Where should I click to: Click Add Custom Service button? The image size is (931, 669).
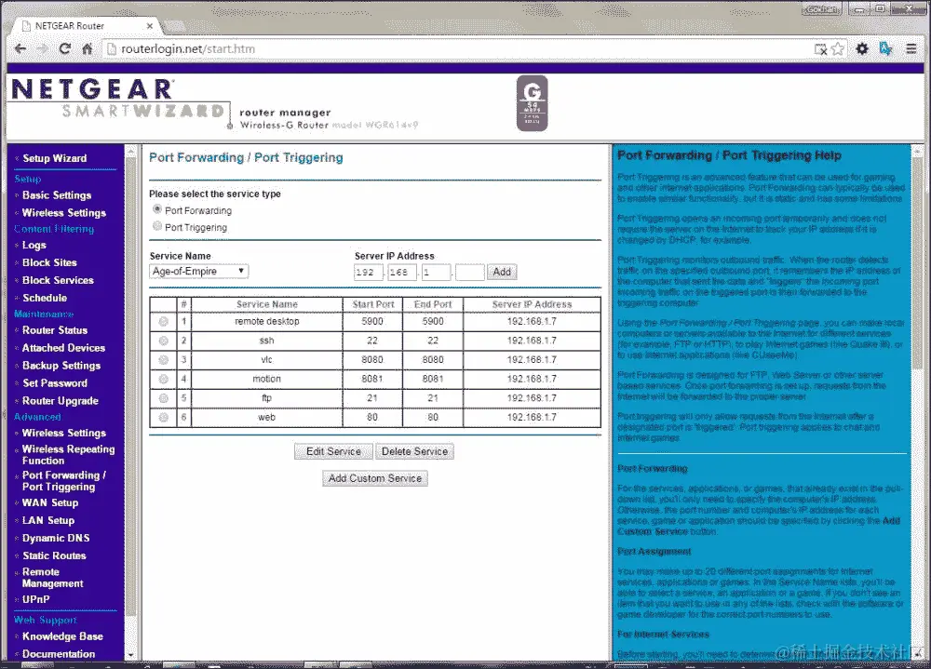click(375, 478)
